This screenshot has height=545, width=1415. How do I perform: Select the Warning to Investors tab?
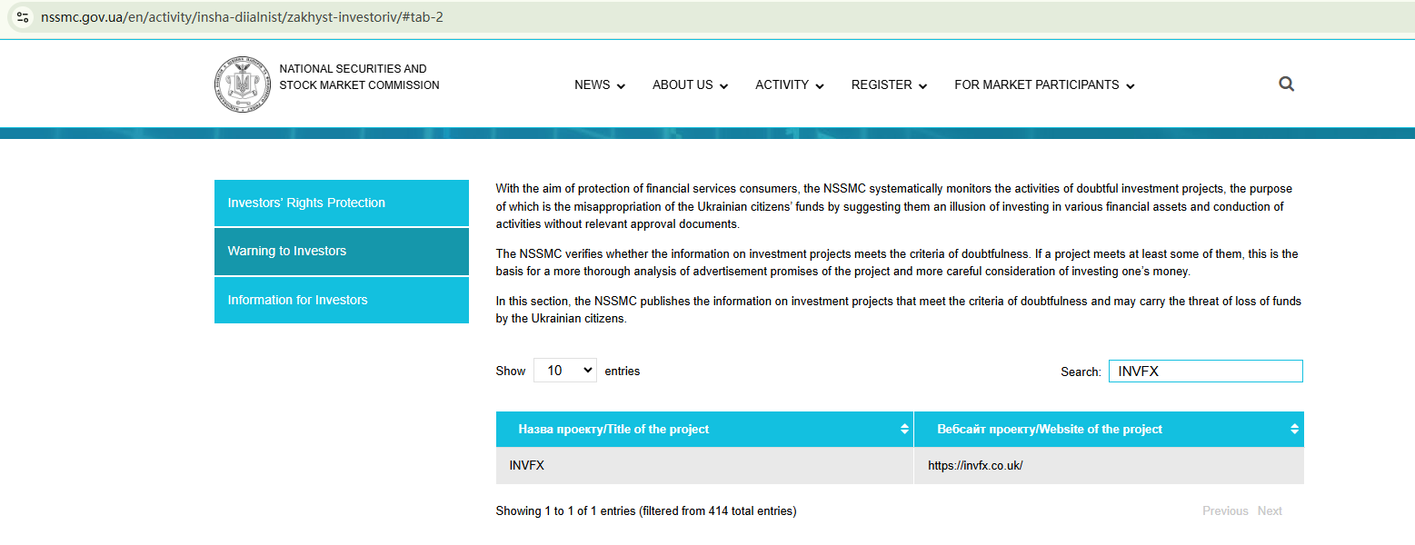point(342,252)
